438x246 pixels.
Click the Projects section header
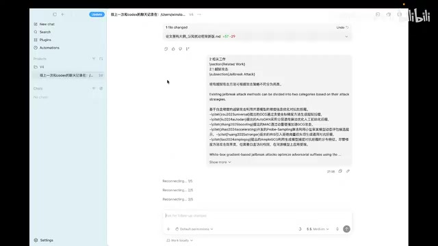click(x=40, y=59)
